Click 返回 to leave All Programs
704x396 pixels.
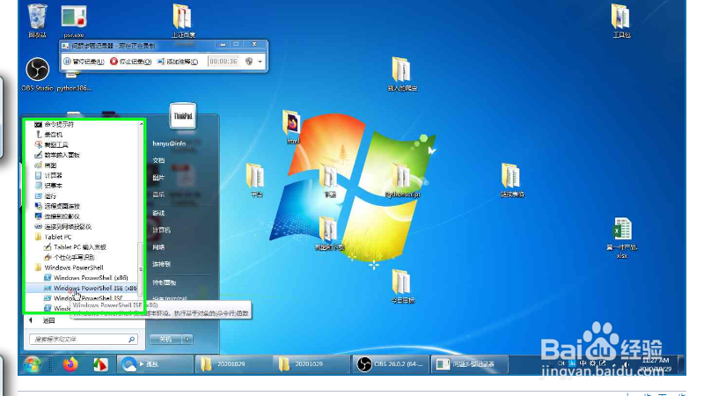point(43,320)
